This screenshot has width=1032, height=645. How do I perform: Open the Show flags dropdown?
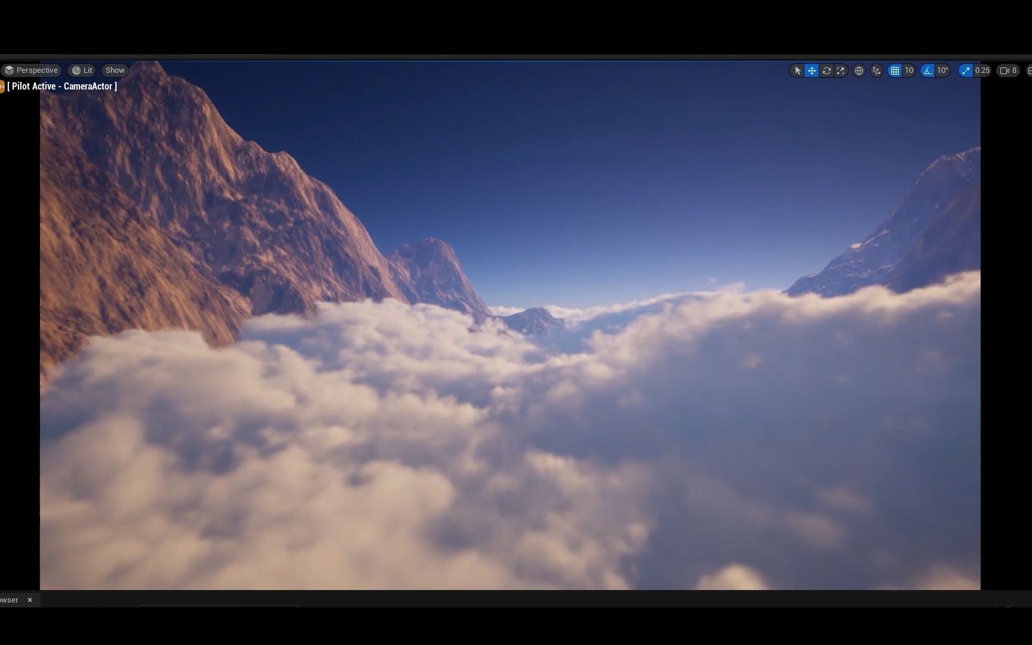(x=114, y=70)
